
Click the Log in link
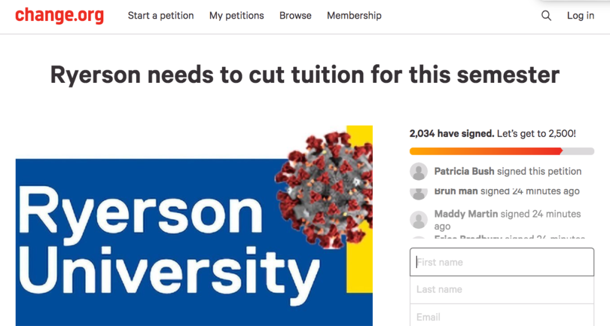click(x=581, y=16)
